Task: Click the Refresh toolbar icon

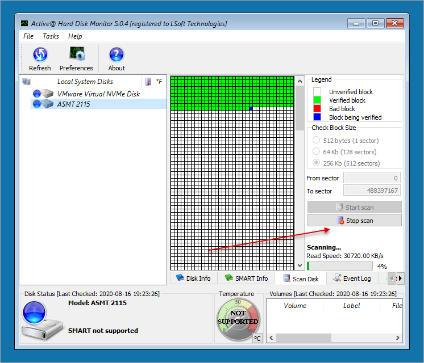Action: [40, 54]
